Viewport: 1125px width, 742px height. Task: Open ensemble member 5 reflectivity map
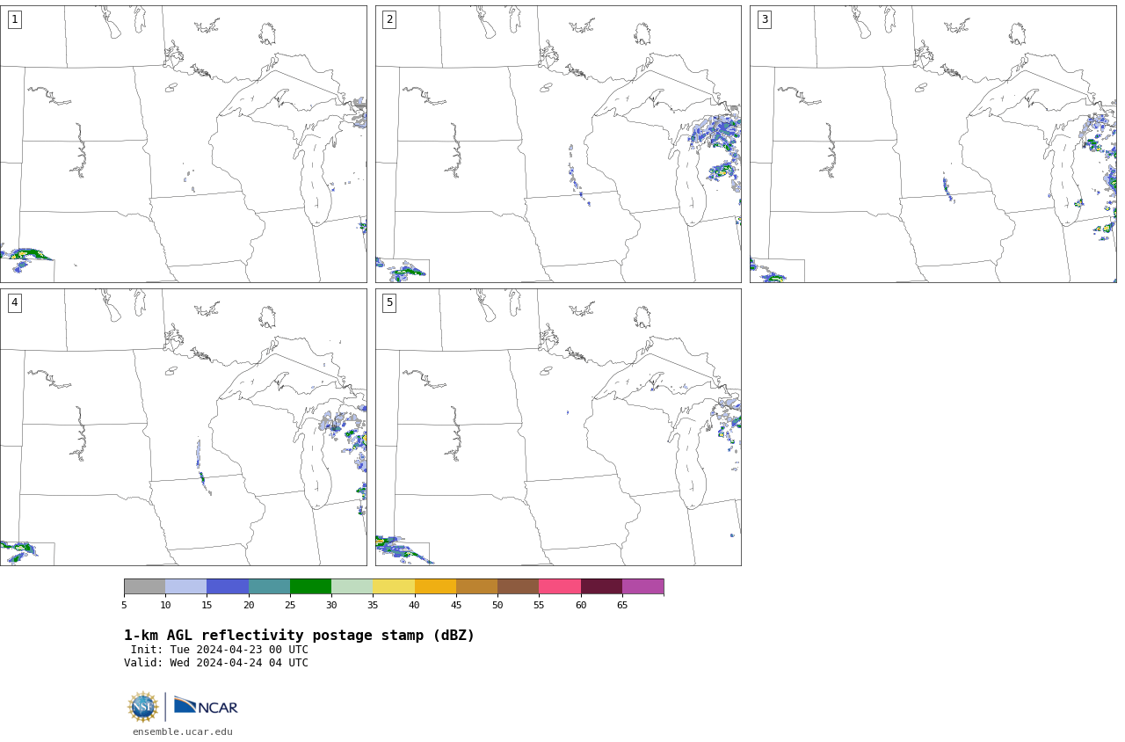tap(558, 427)
